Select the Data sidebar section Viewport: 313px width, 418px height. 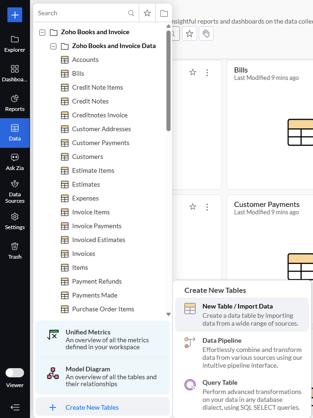click(15, 133)
